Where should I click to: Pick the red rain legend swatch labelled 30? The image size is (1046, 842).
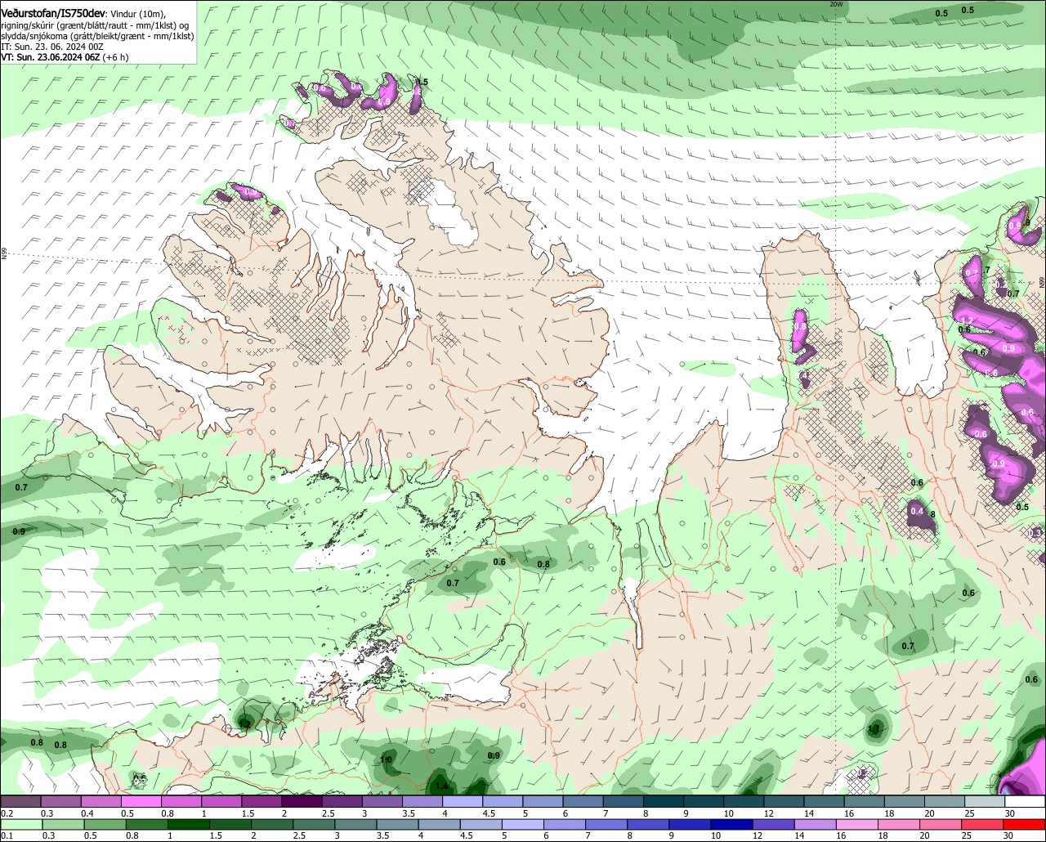1024,825
